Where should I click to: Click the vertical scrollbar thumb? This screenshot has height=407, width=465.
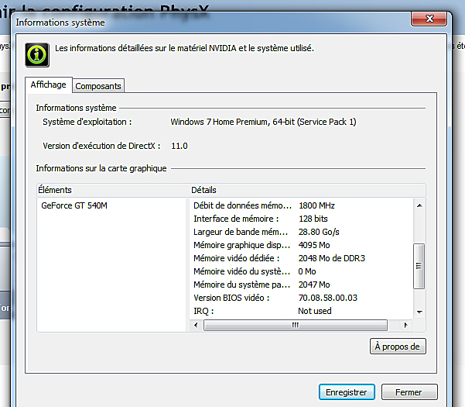pos(419,266)
